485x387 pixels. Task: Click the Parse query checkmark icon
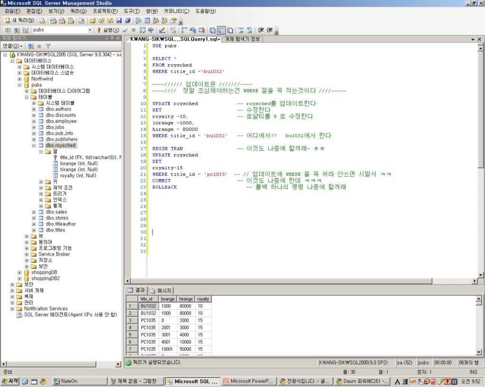(x=125, y=30)
